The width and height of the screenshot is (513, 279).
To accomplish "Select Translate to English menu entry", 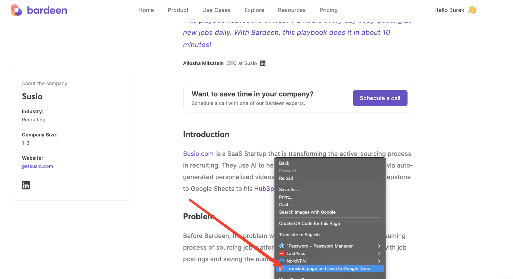I will point(330,235).
